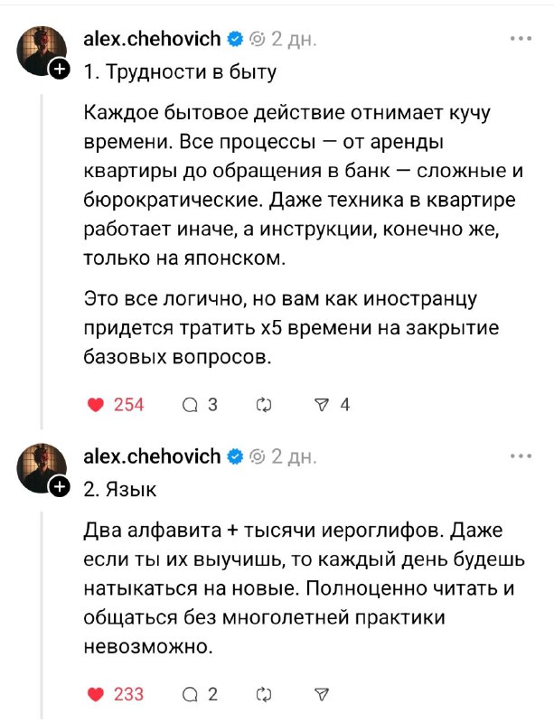The width and height of the screenshot is (554, 723).
Task: Repost the first post about Трудности в быту
Action: click(265, 406)
